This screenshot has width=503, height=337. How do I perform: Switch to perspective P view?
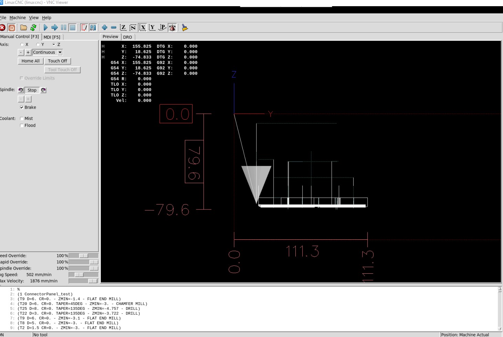pos(162,28)
